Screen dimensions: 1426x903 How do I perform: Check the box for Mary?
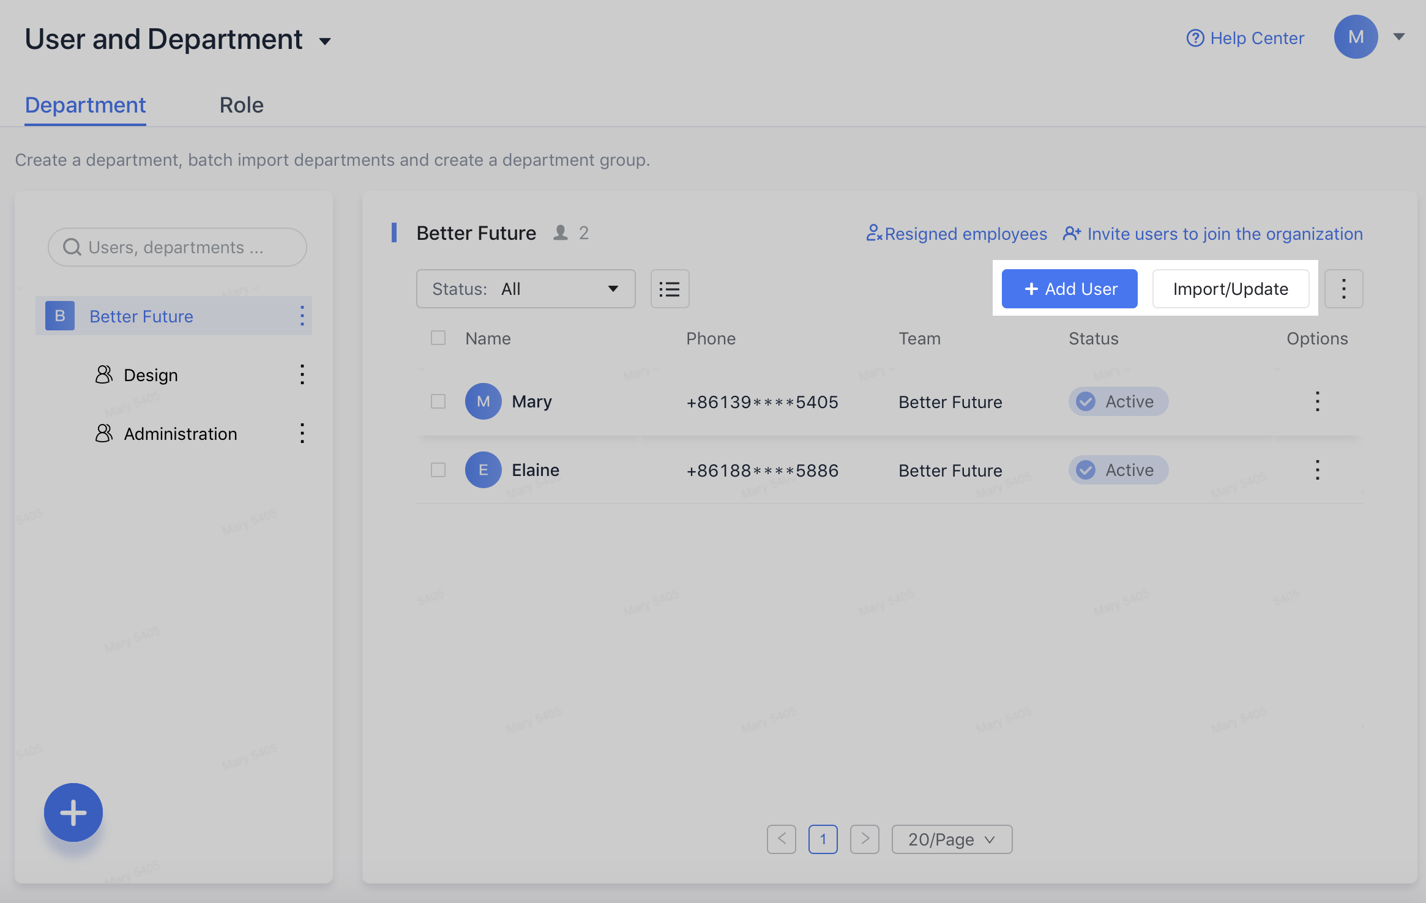438,401
